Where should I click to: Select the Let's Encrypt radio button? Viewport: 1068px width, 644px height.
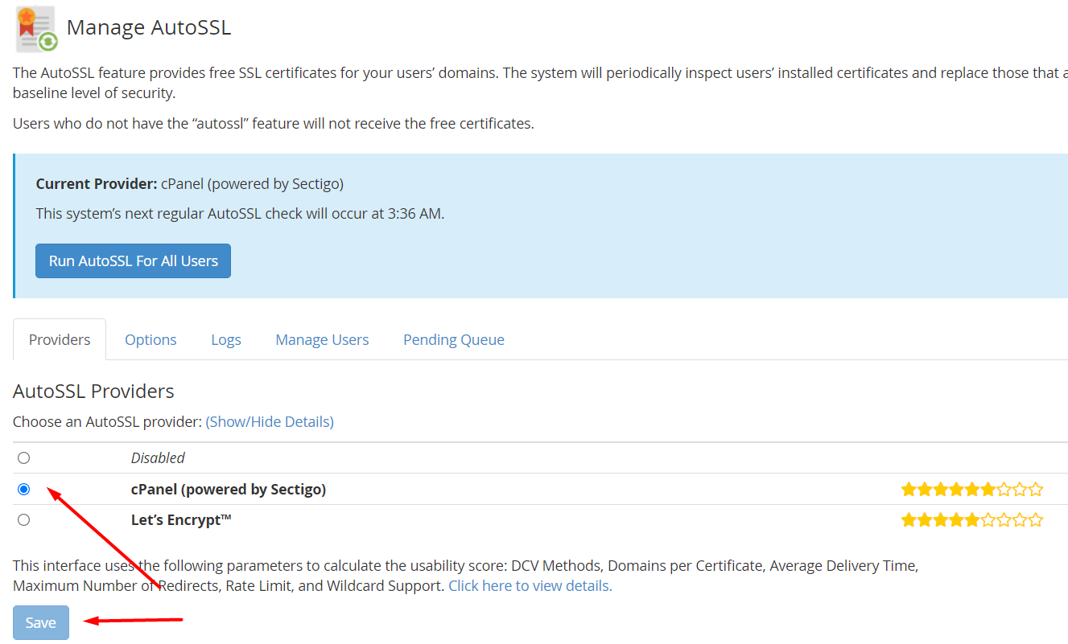click(23, 519)
